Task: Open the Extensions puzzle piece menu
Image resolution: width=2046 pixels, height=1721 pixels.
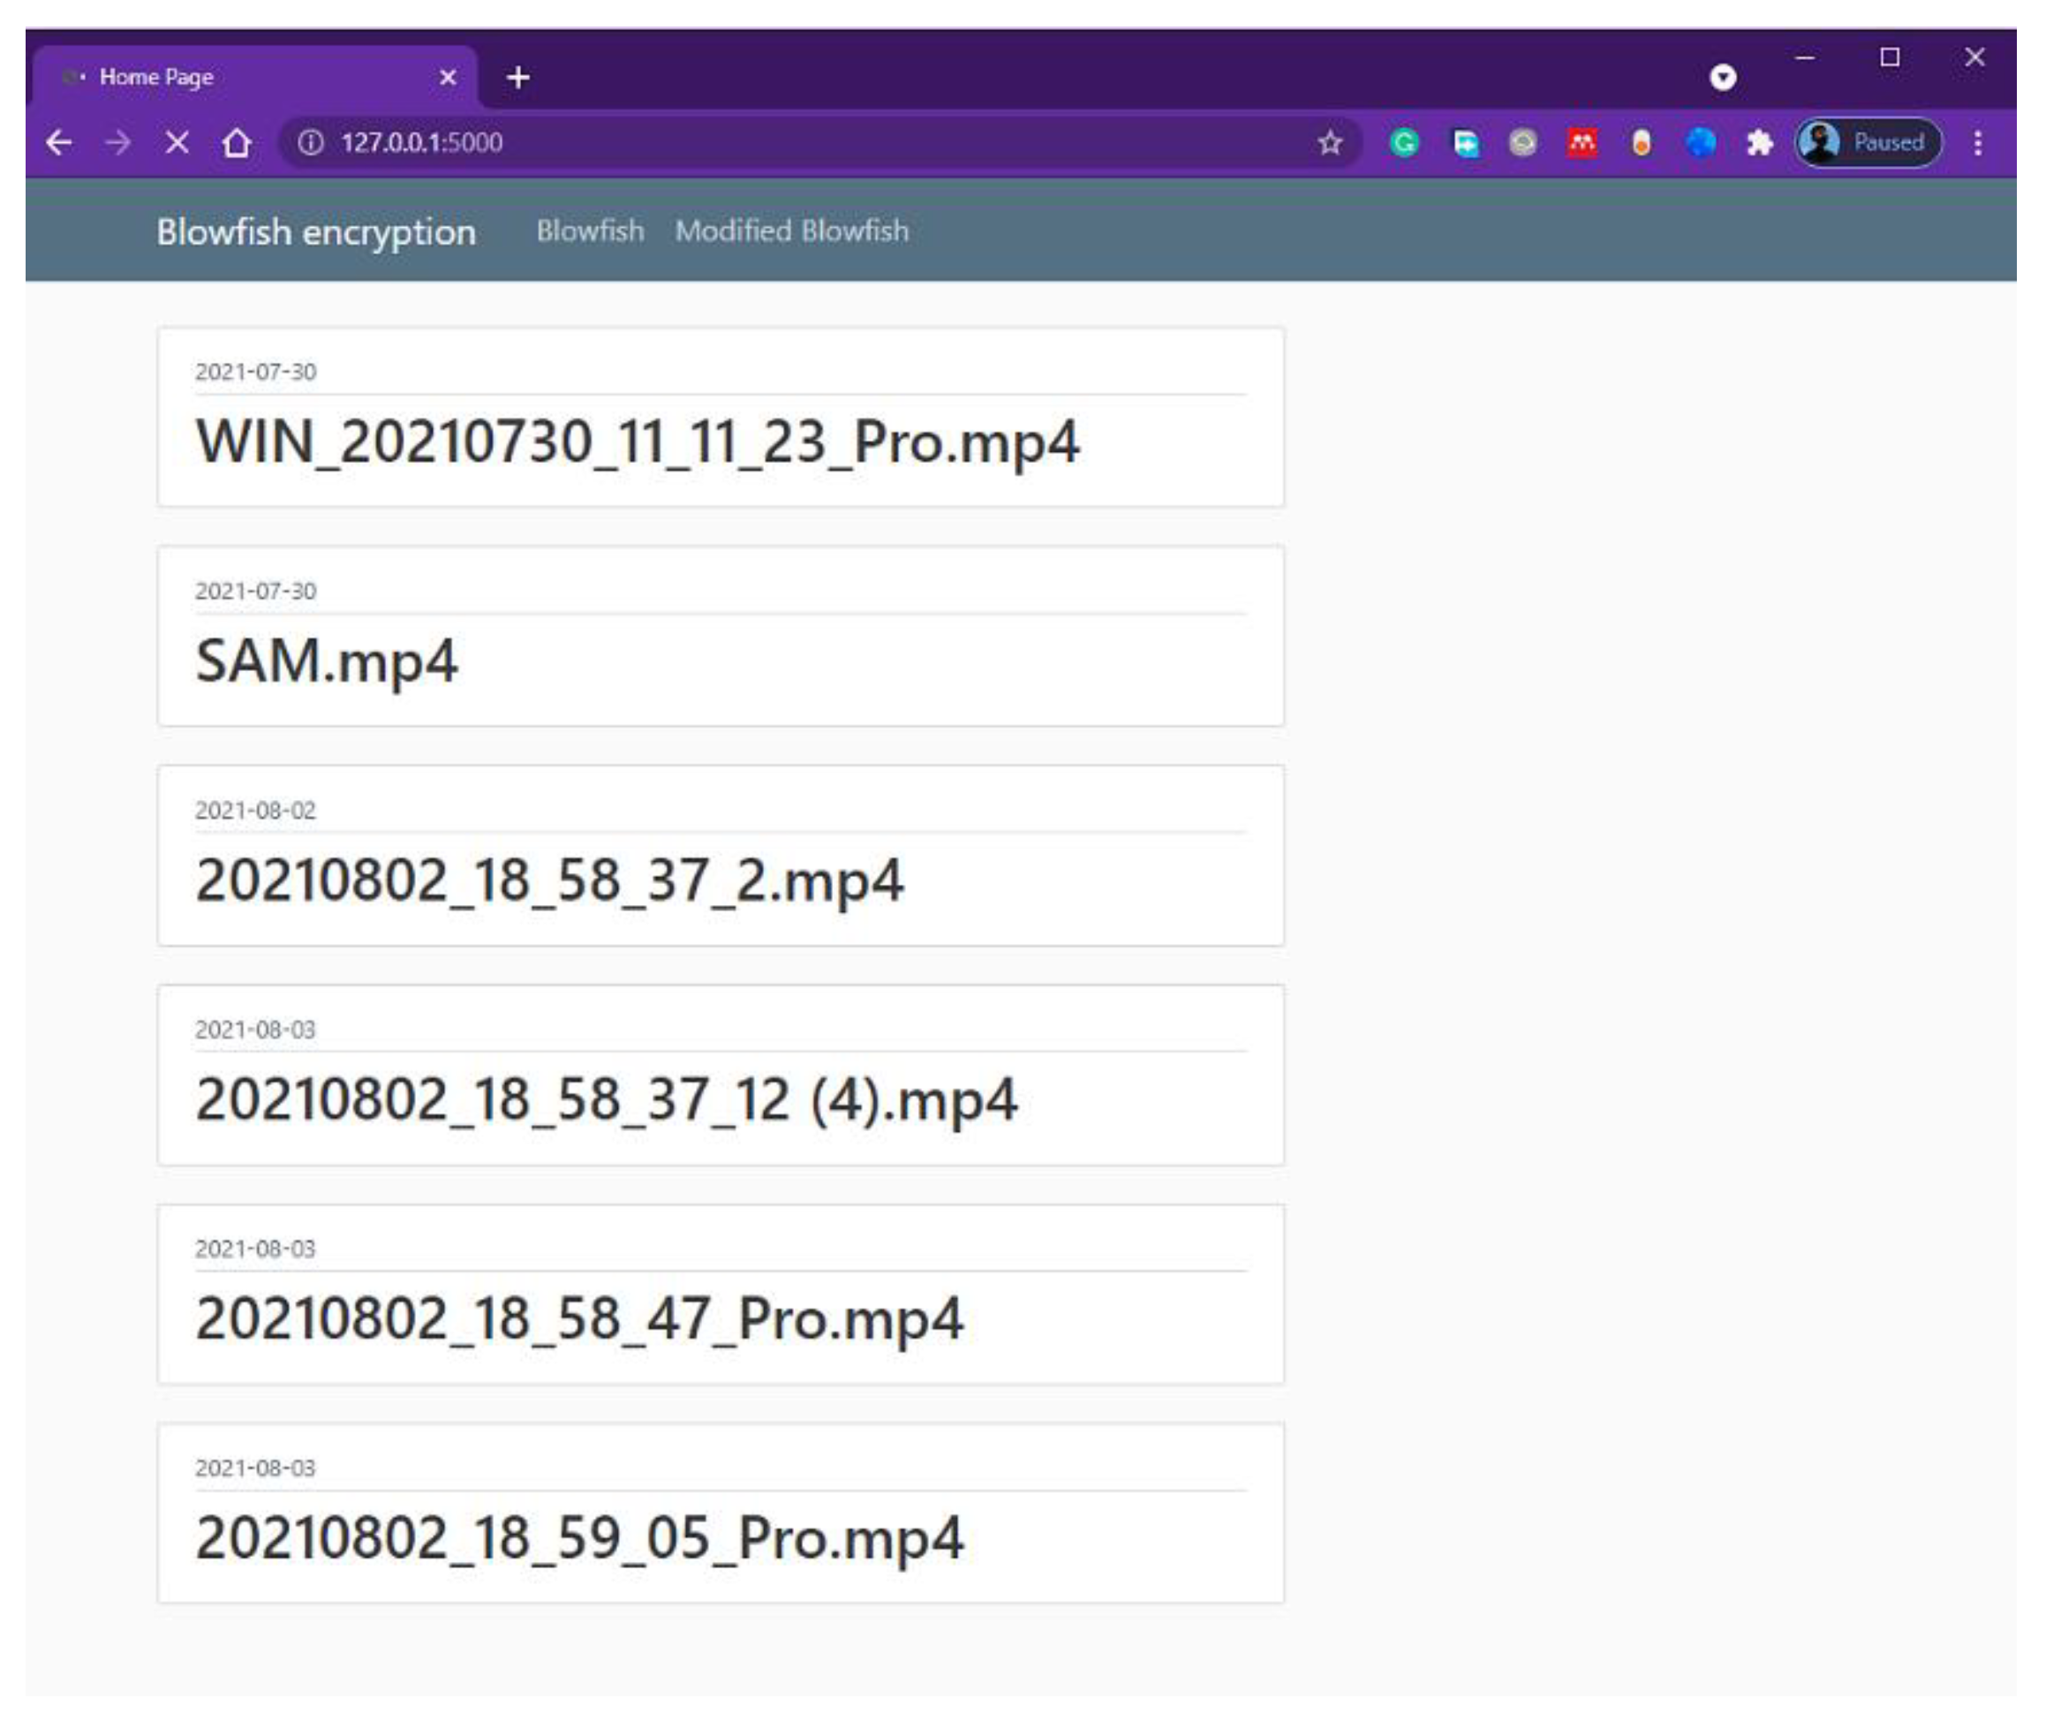Action: [1758, 143]
